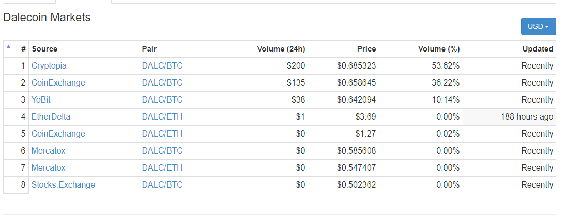Sort by Volume (24h) column header
581x219 pixels.
pos(281,49)
